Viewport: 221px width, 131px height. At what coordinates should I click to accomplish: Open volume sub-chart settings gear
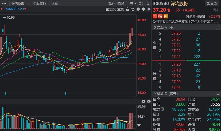coord(149,101)
